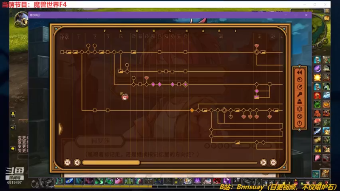Select double-bordered pink diamond in chapter 37
The height and width of the screenshot is (191, 340).
(185, 84)
